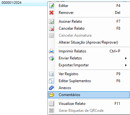Choose Alterar Situação (Aprovar/Reprovar)
This screenshot has height=115, width=130.
[x=89, y=42]
